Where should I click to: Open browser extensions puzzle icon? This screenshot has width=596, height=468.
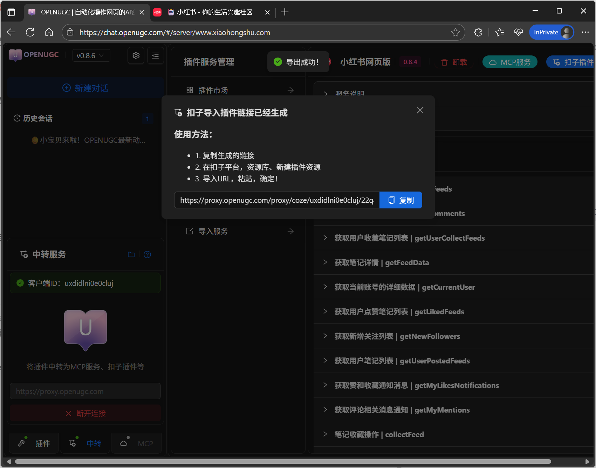[x=478, y=32]
